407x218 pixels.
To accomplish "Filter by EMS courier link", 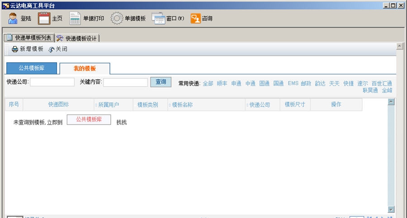I will [x=293, y=83].
